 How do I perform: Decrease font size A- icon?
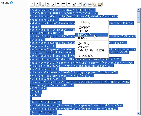[79, 4]
